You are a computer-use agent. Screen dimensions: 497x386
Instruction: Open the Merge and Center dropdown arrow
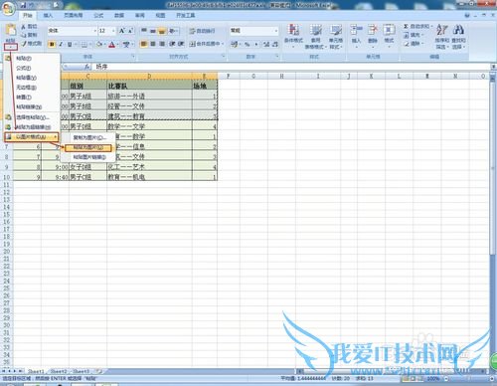click(x=222, y=44)
